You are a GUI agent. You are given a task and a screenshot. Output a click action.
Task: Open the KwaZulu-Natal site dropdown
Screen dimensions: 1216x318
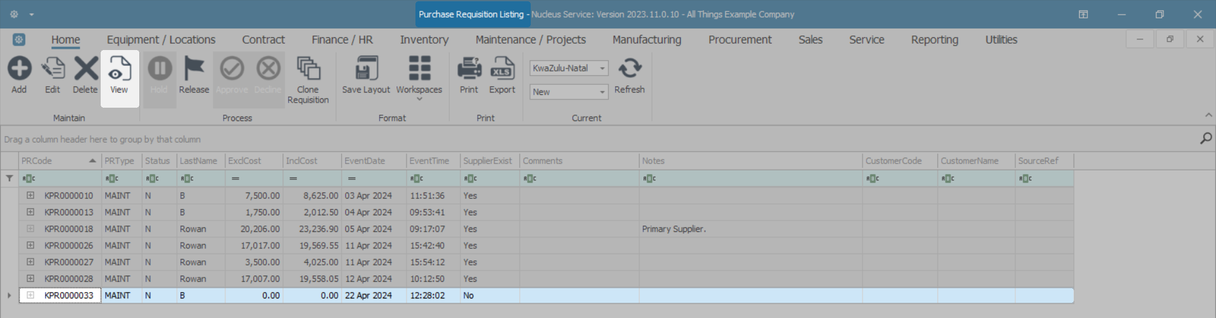pos(602,68)
